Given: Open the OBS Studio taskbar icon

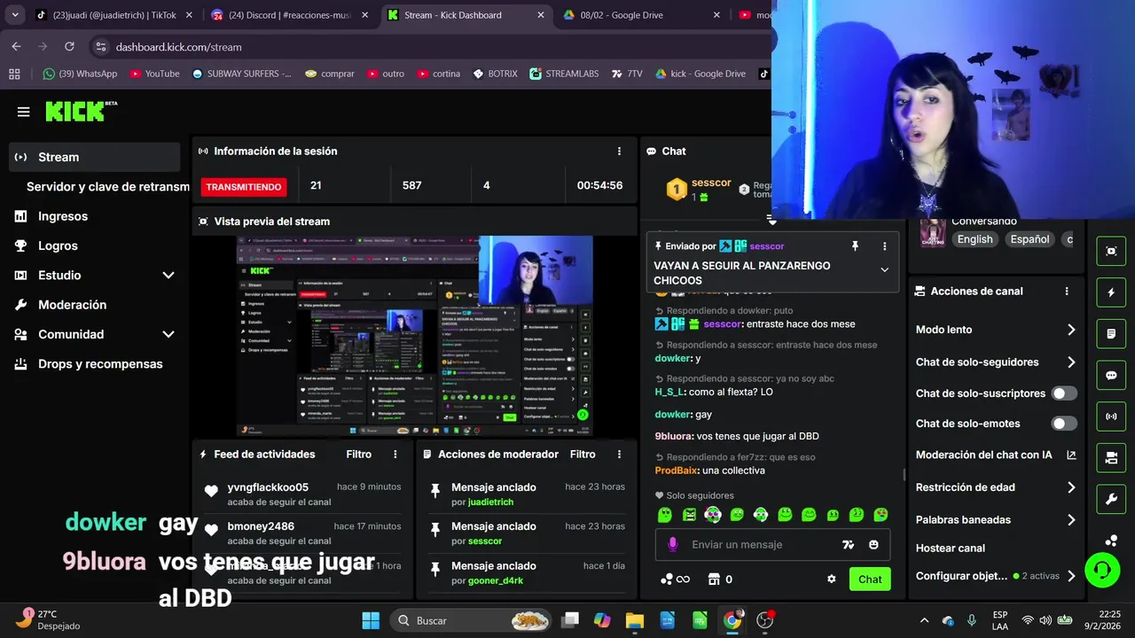Looking at the screenshot, I should click(764, 620).
